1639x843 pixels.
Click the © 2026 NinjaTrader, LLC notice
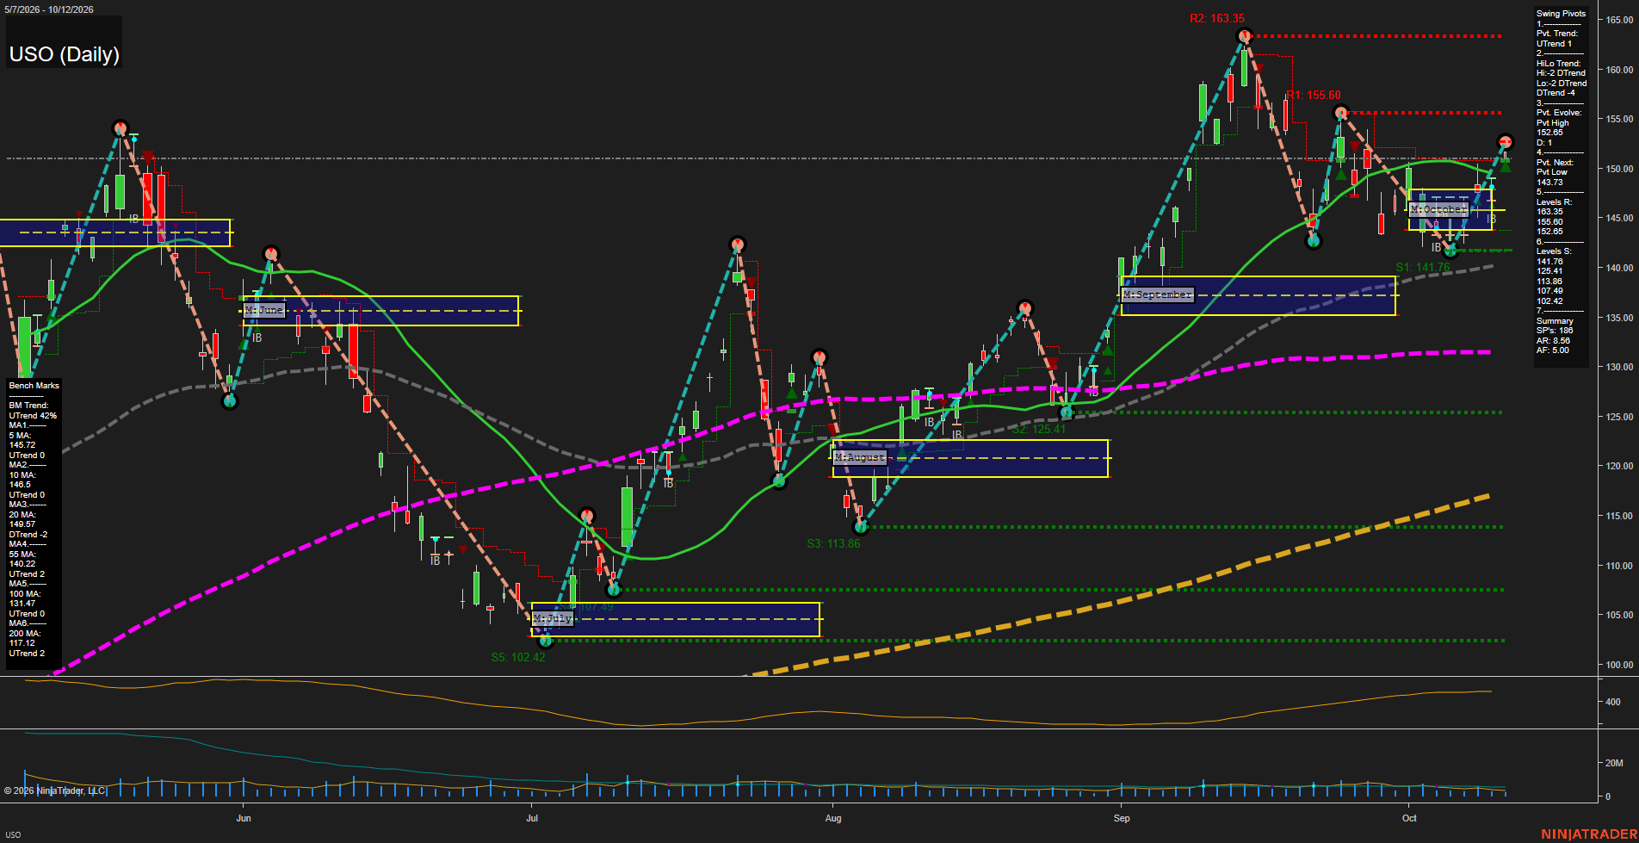click(x=54, y=790)
